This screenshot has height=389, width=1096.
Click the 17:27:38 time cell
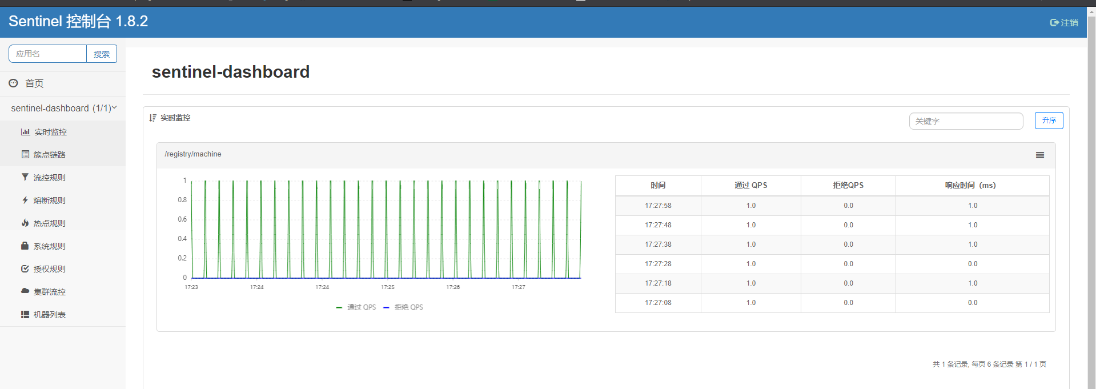tap(658, 244)
